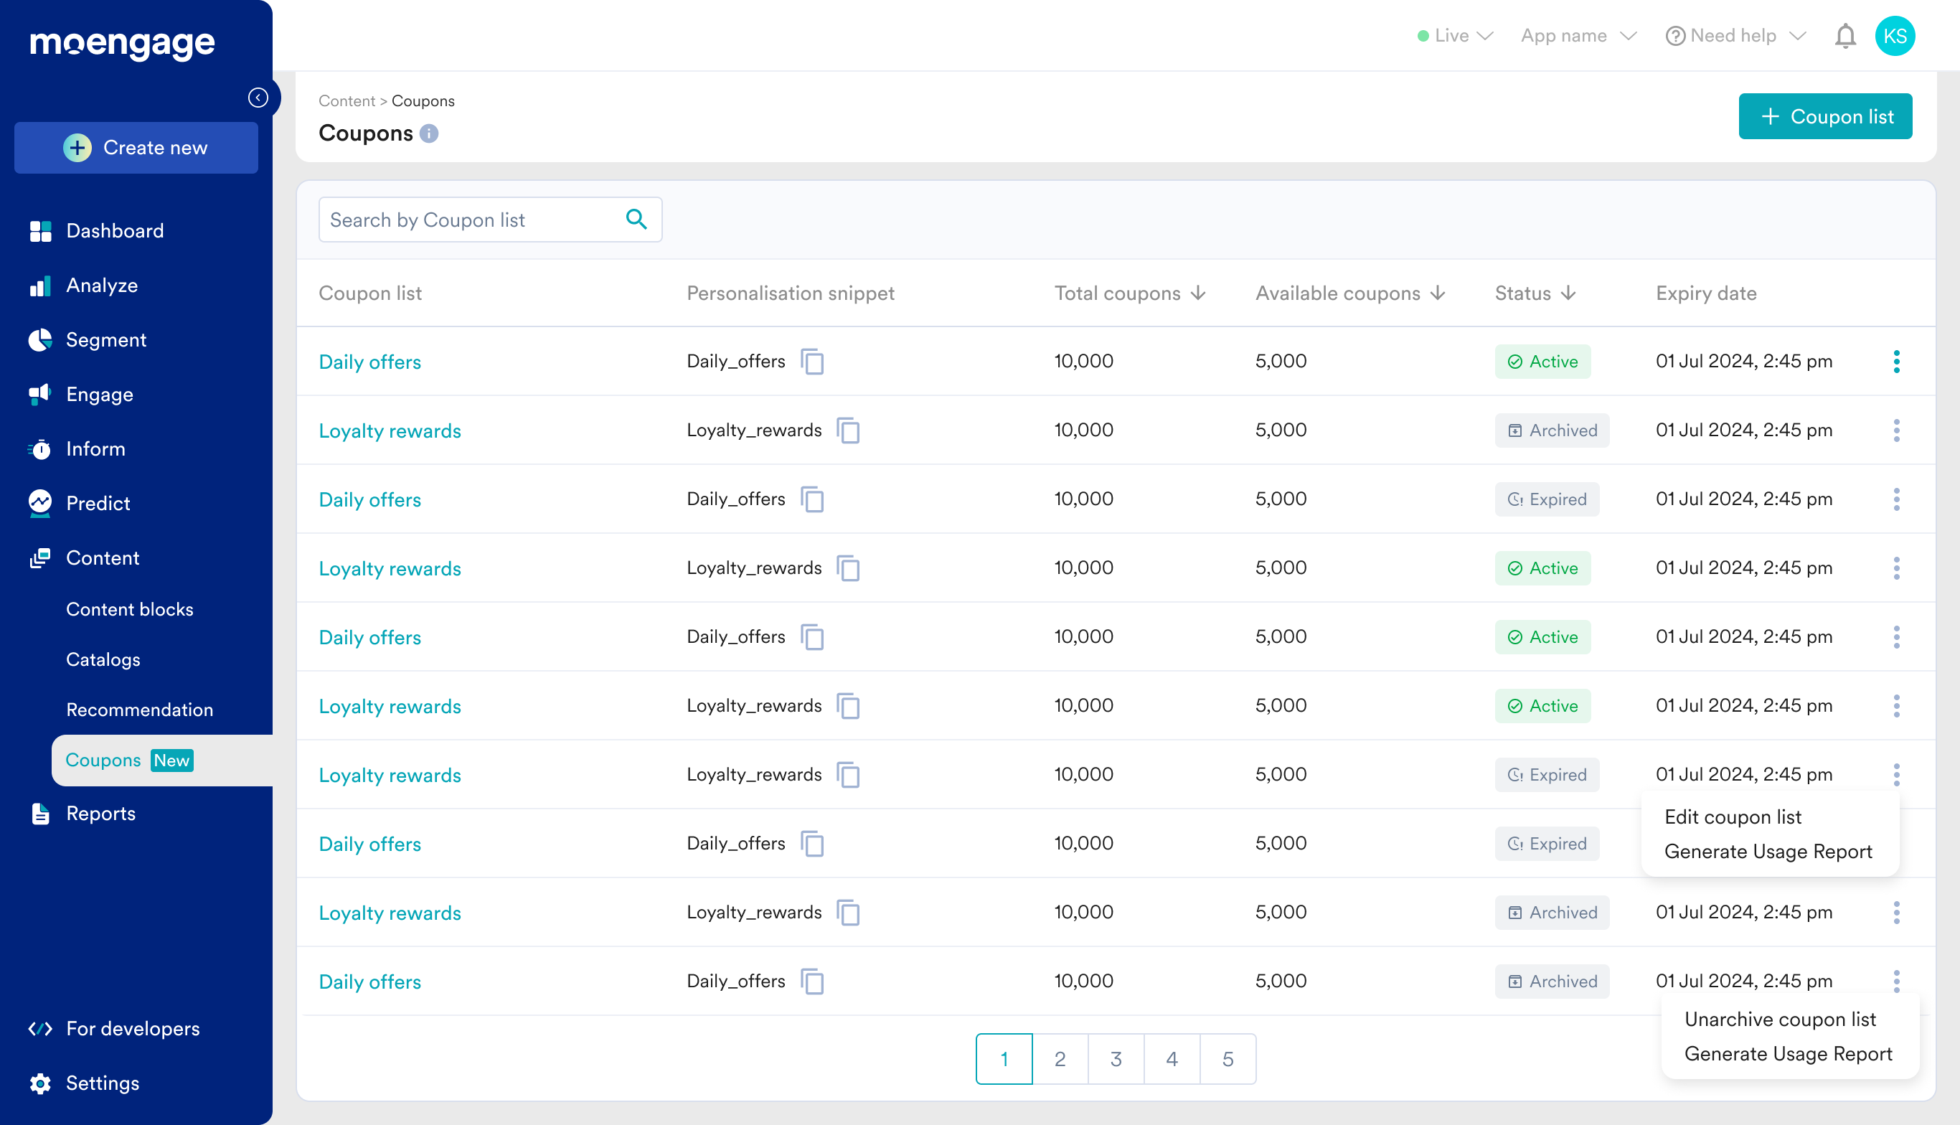This screenshot has width=1960, height=1125.
Task: Collapse the sidebar with the arrow icon
Action: click(x=258, y=98)
